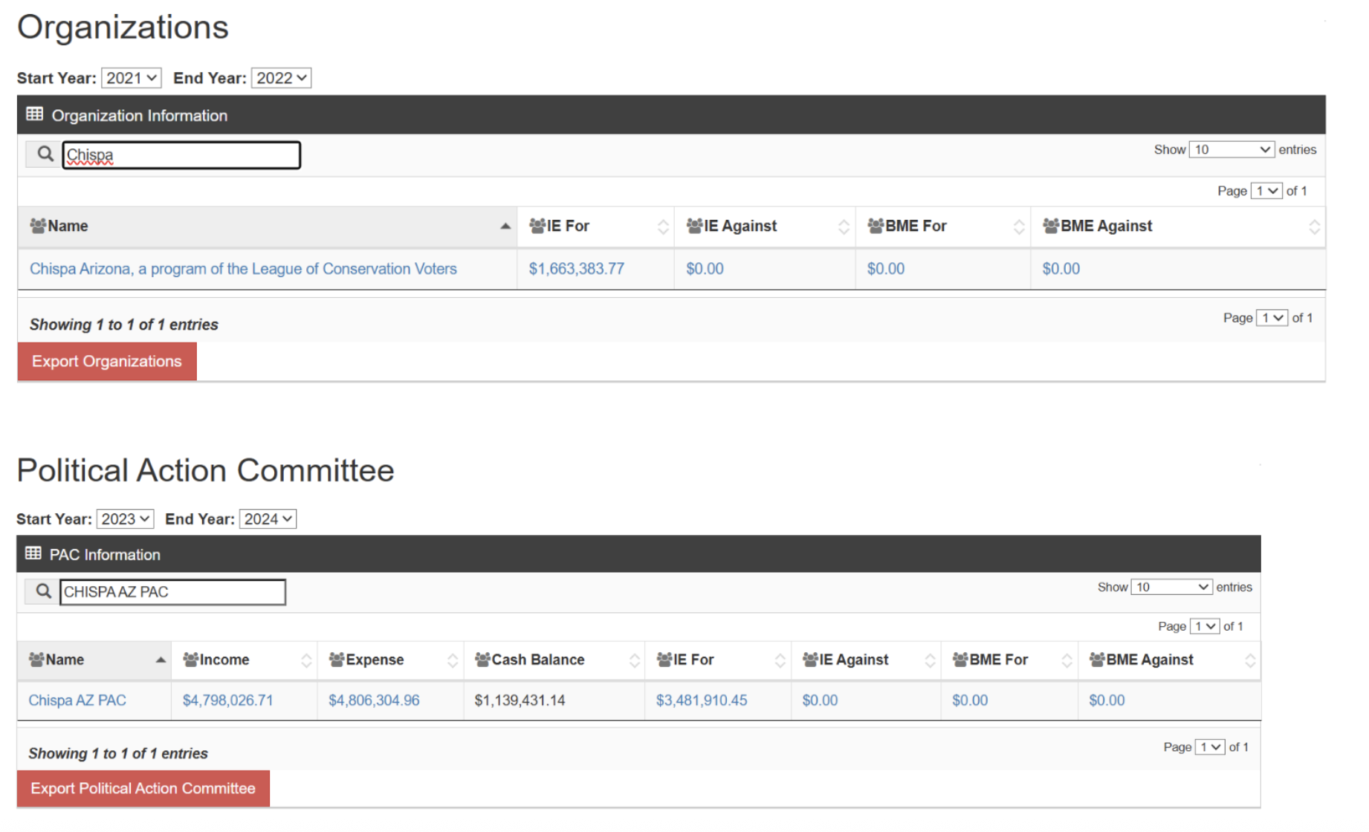Open the $1,663,383.77 IE For amount

[x=577, y=269]
